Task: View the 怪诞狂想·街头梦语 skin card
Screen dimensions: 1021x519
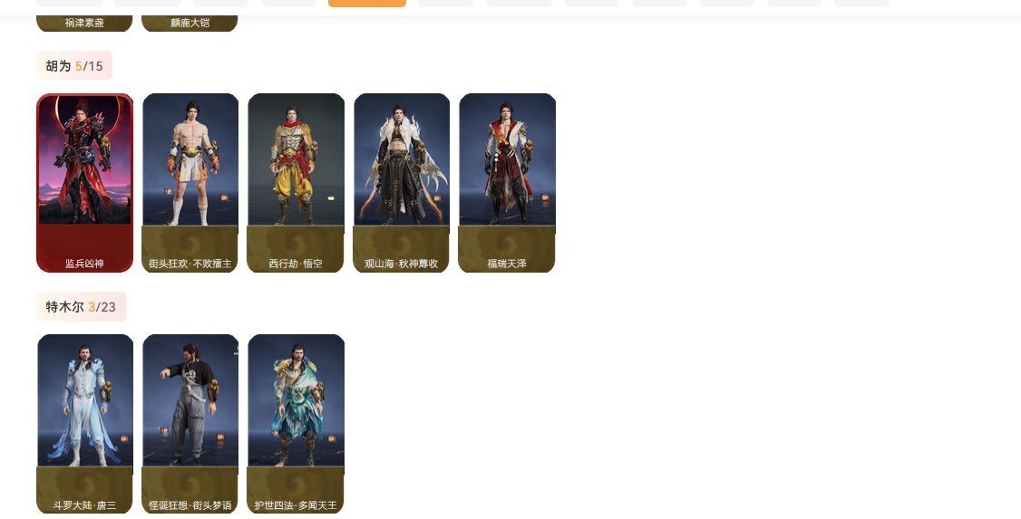Action: tap(190, 424)
